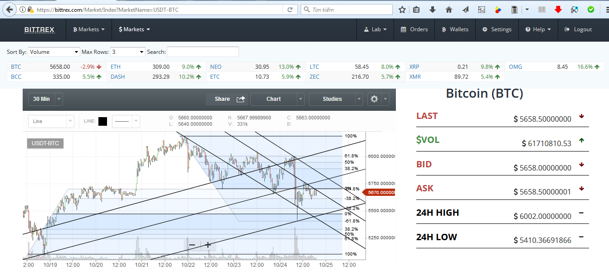Select the DASH market link
Viewport: 609px width, 275px height.
[118, 76]
